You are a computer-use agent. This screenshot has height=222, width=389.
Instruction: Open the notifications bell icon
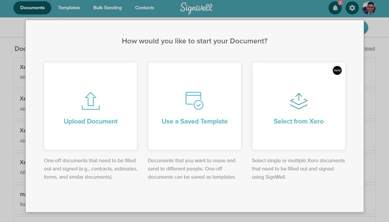[x=335, y=8]
